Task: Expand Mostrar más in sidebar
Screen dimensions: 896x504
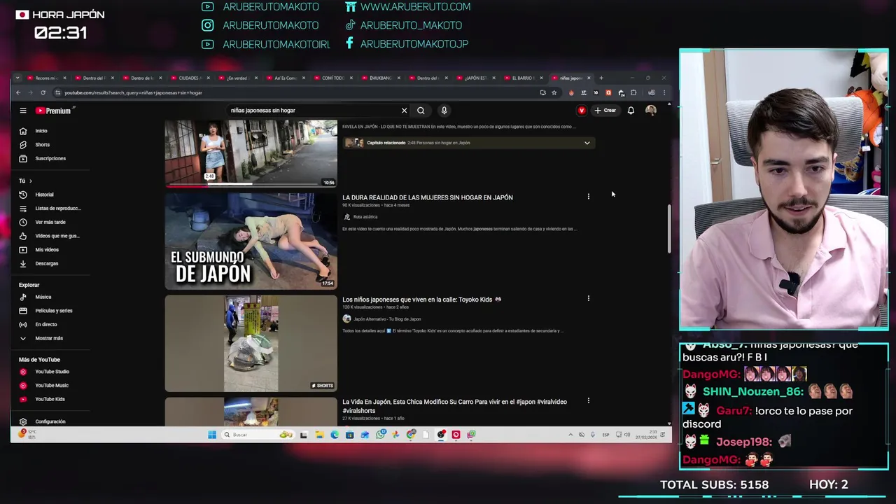Action: [x=49, y=338]
